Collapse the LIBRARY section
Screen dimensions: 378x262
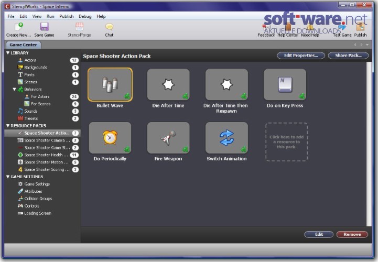[x=8, y=53]
